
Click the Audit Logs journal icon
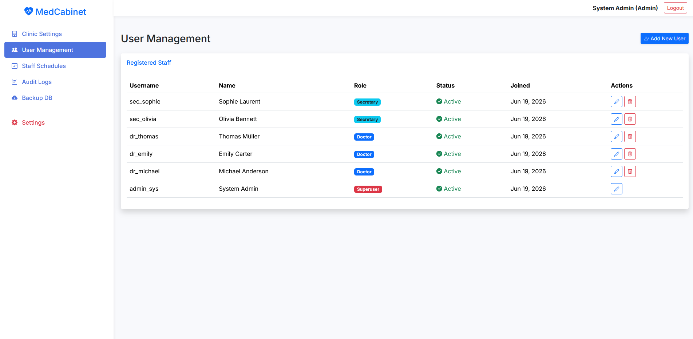point(15,82)
